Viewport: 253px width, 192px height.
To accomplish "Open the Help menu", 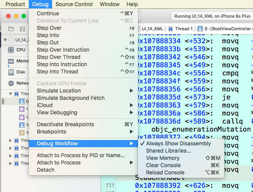I will (132, 4).
